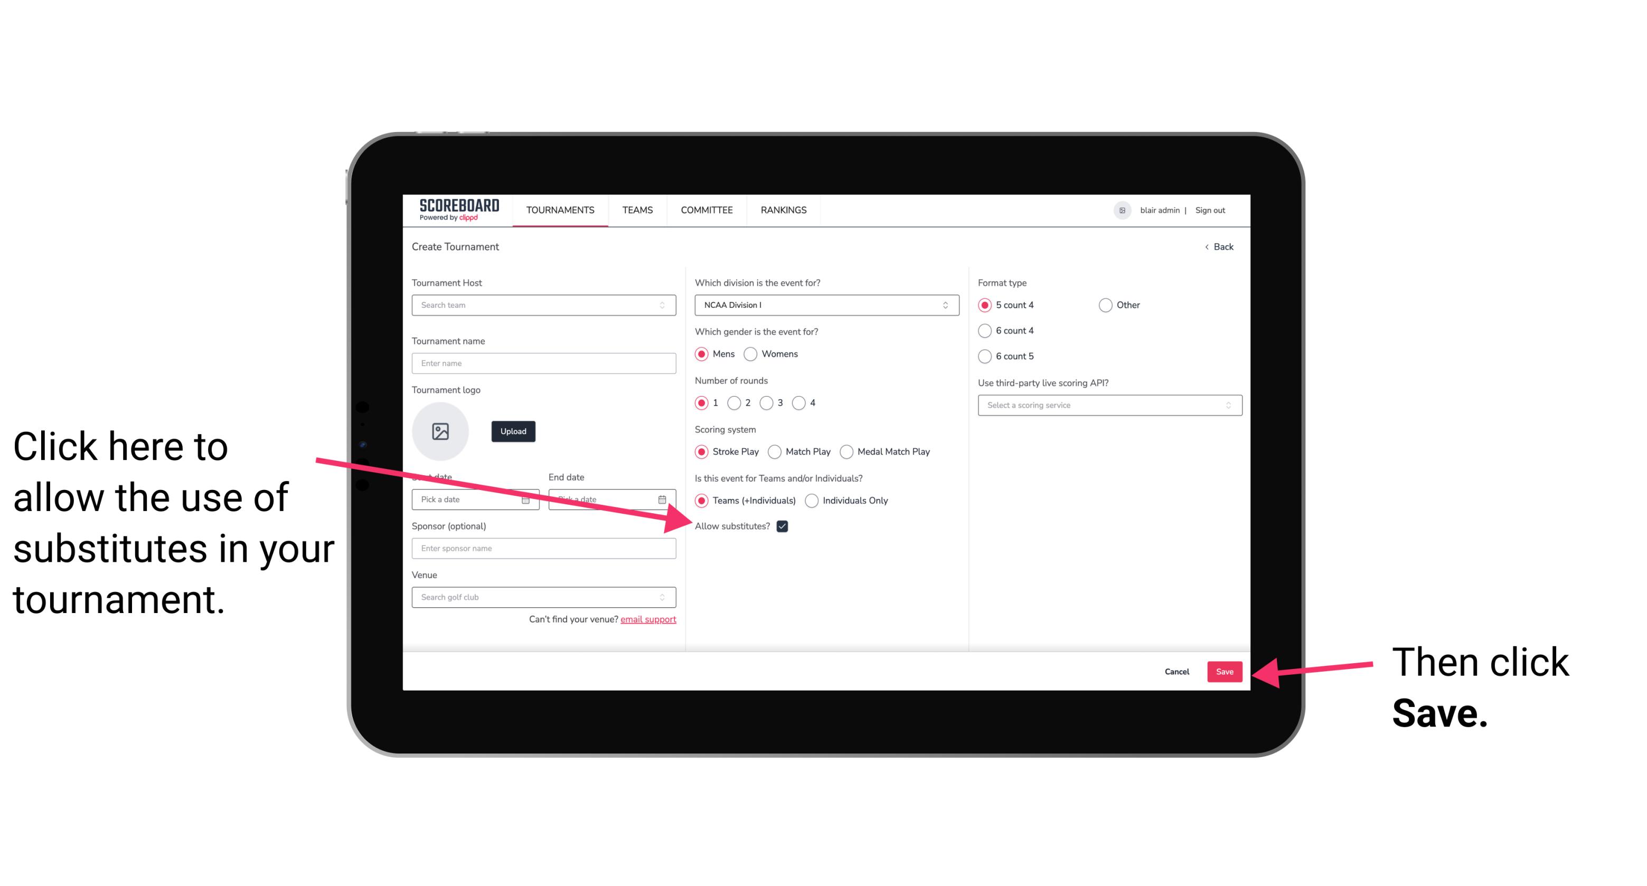
Task: Click the calendar icon for Start date
Action: [x=529, y=499]
